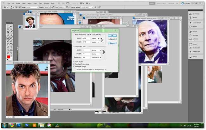Toggle Aligned checkbox in options bar
This screenshot has height=130, width=206.
click(x=70, y=7)
